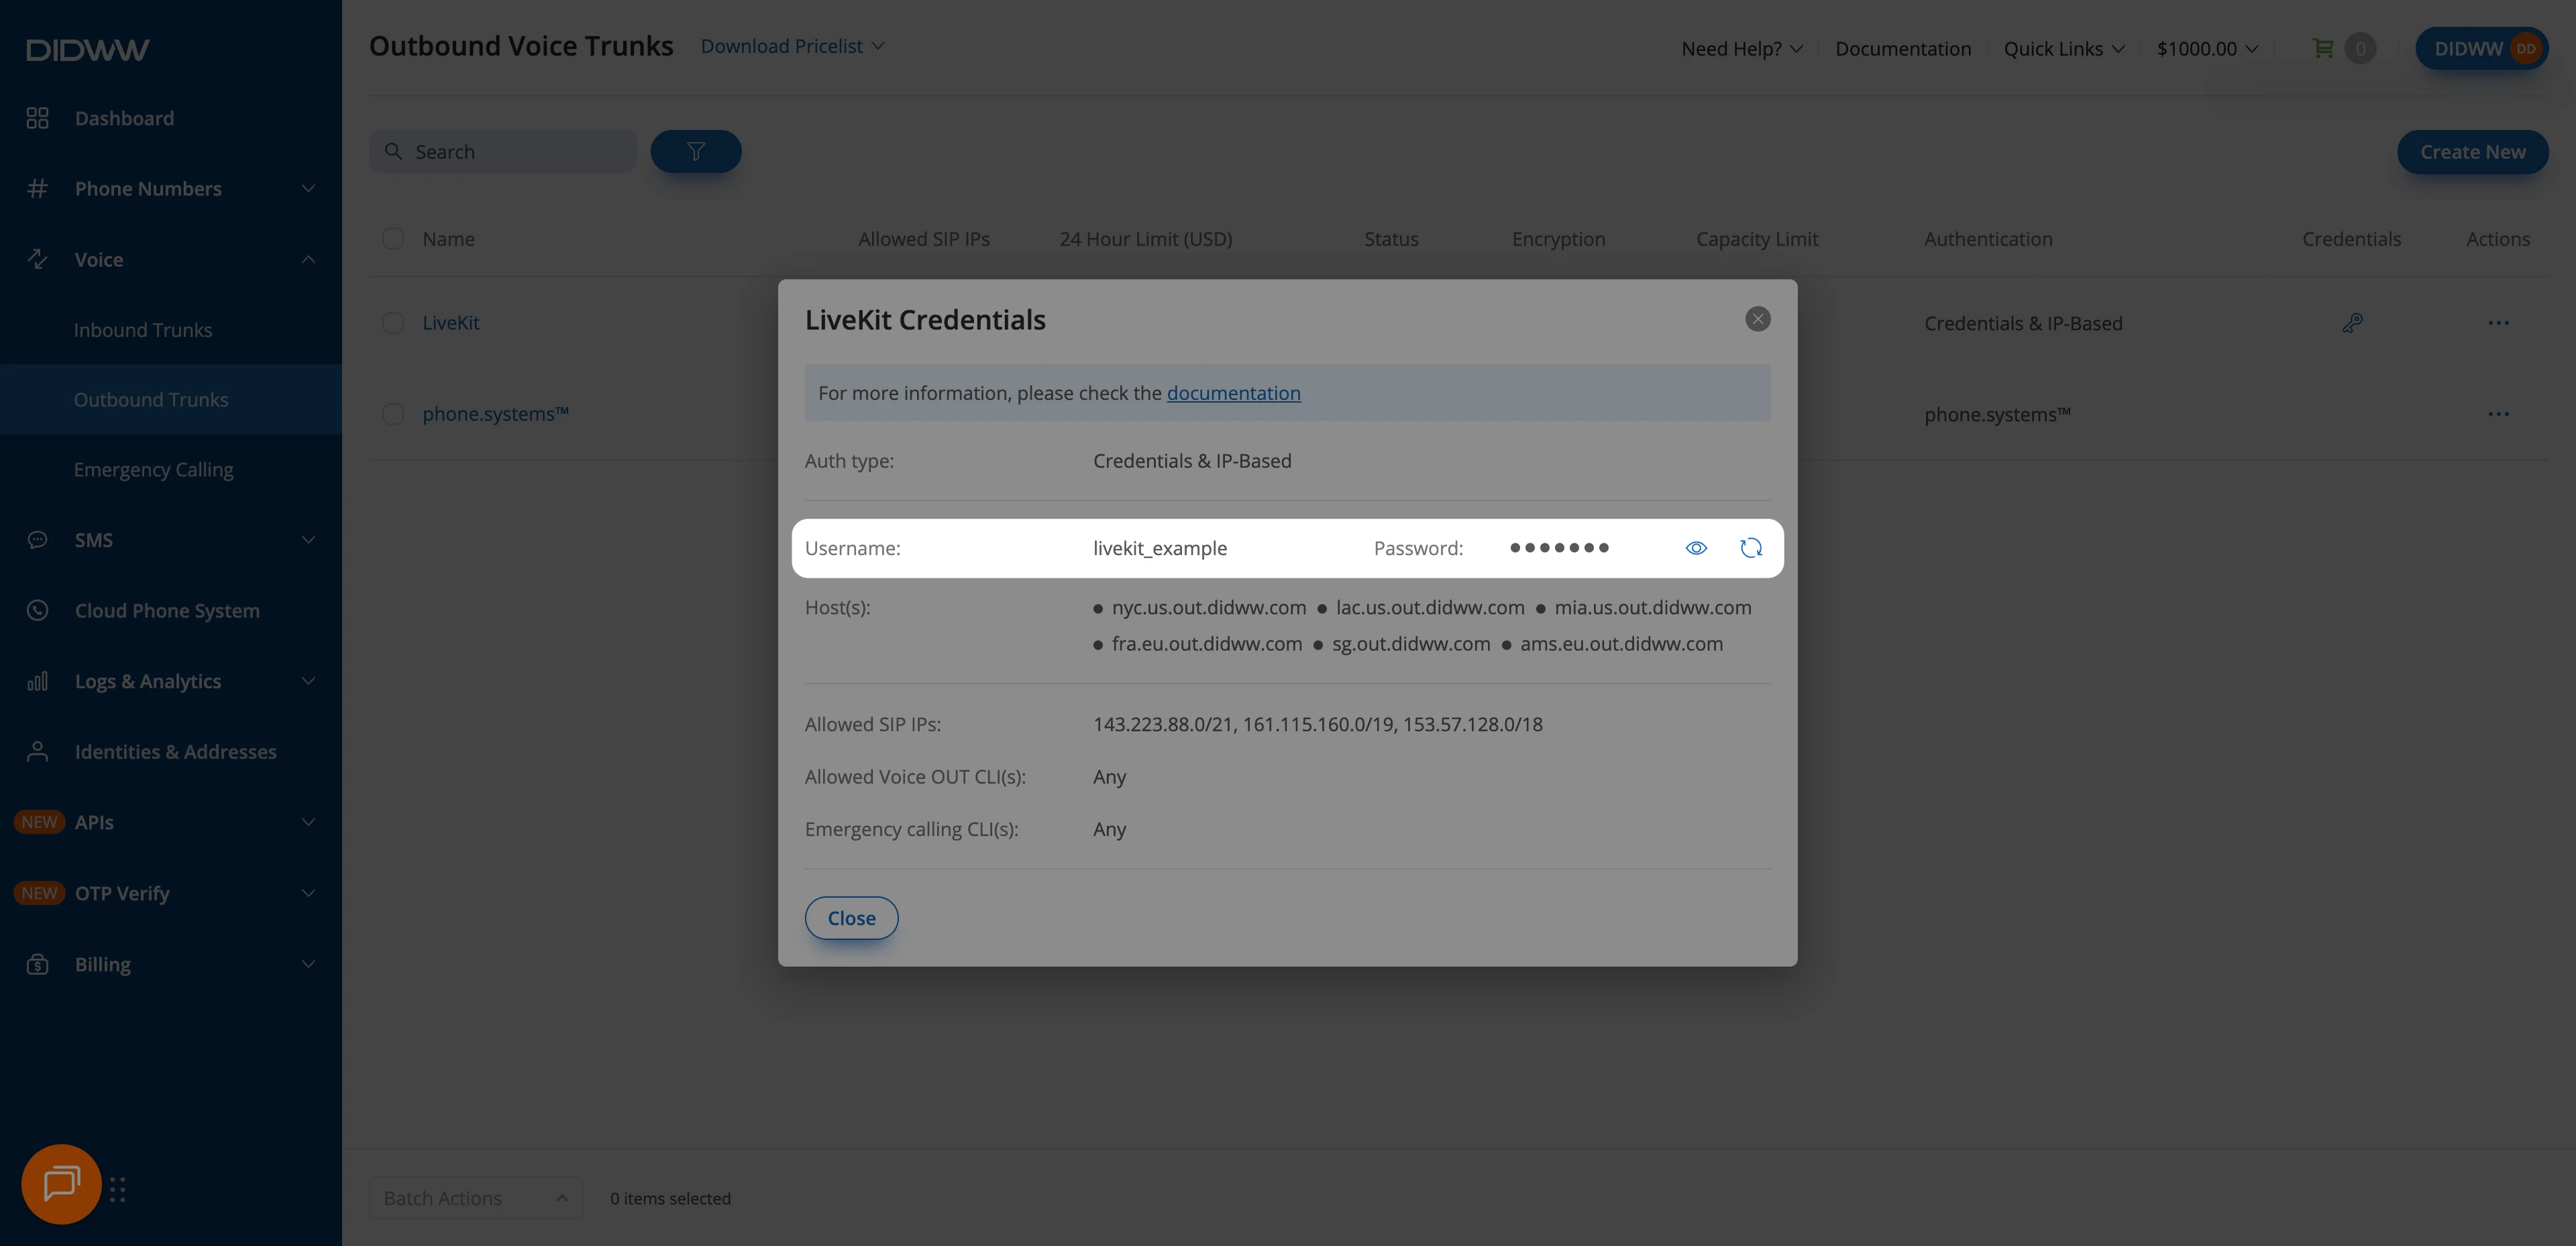The image size is (2576, 1246).
Task: Open the phone.systems trunk link
Action: [x=495, y=414]
